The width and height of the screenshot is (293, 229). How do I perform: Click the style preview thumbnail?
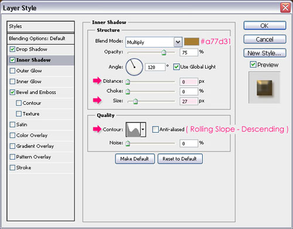(264, 87)
